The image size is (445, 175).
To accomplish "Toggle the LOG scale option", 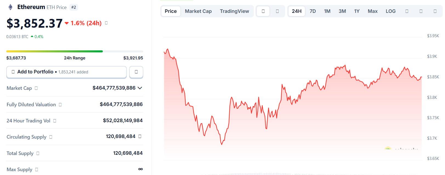I will click(390, 11).
